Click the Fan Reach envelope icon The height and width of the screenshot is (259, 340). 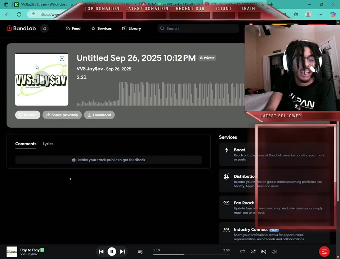[227, 203]
